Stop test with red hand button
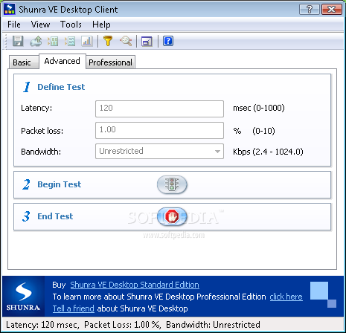This screenshot has height=333, width=346. click(172, 216)
